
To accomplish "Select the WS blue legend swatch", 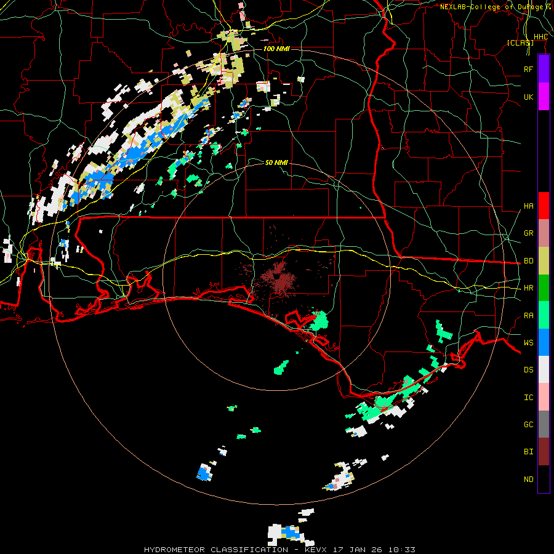I will (x=544, y=342).
